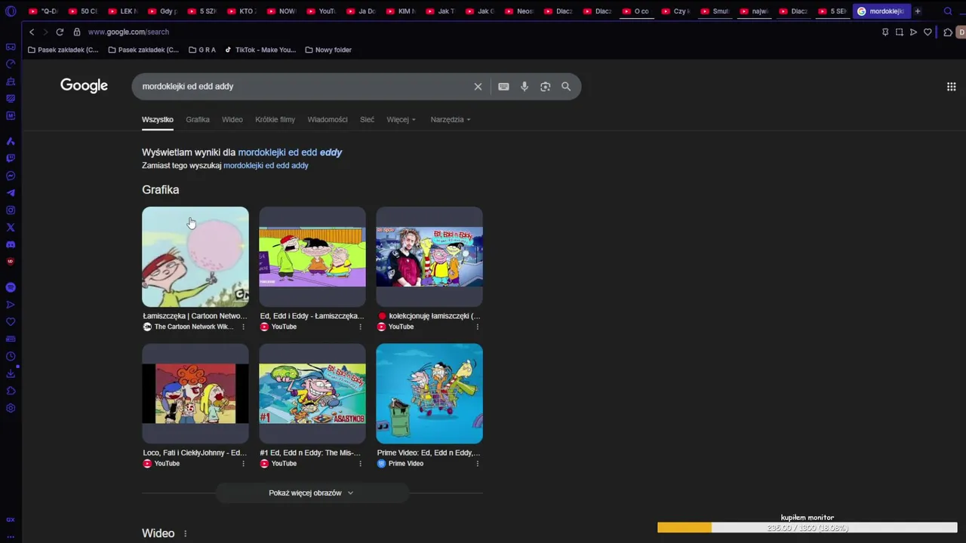
Task: Open the Wiadomości tab
Action: point(328,119)
